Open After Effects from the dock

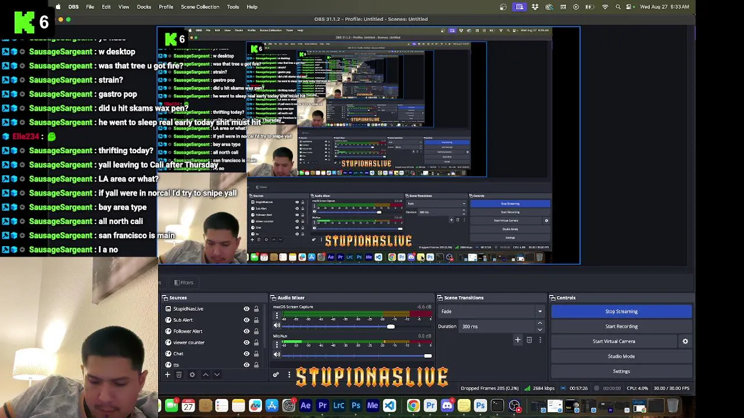coord(305,406)
